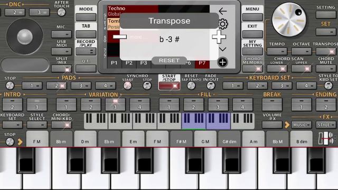Select VARIATION 3 button
The width and height of the screenshot is (338, 190).
(115, 104)
